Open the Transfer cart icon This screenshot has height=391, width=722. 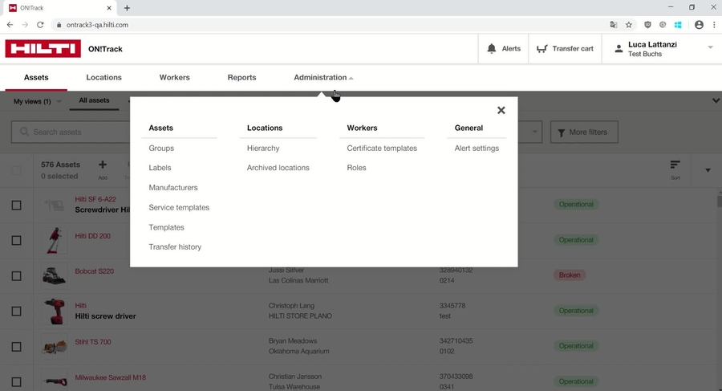point(542,48)
